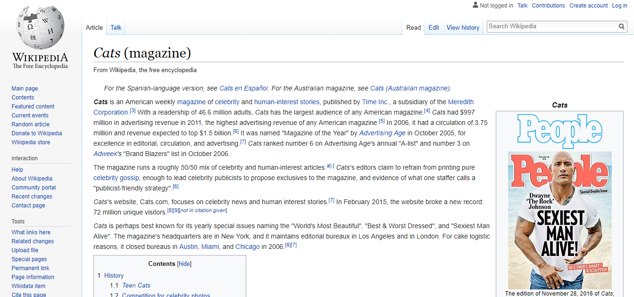This screenshot has width=634, height=297.
Task: Open Time Inc. link
Action: [x=375, y=102]
